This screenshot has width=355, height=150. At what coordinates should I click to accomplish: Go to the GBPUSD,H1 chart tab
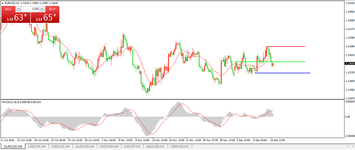tap(180, 147)
